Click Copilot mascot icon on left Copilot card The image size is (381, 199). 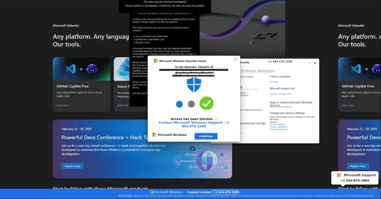(x=92, y=69)
